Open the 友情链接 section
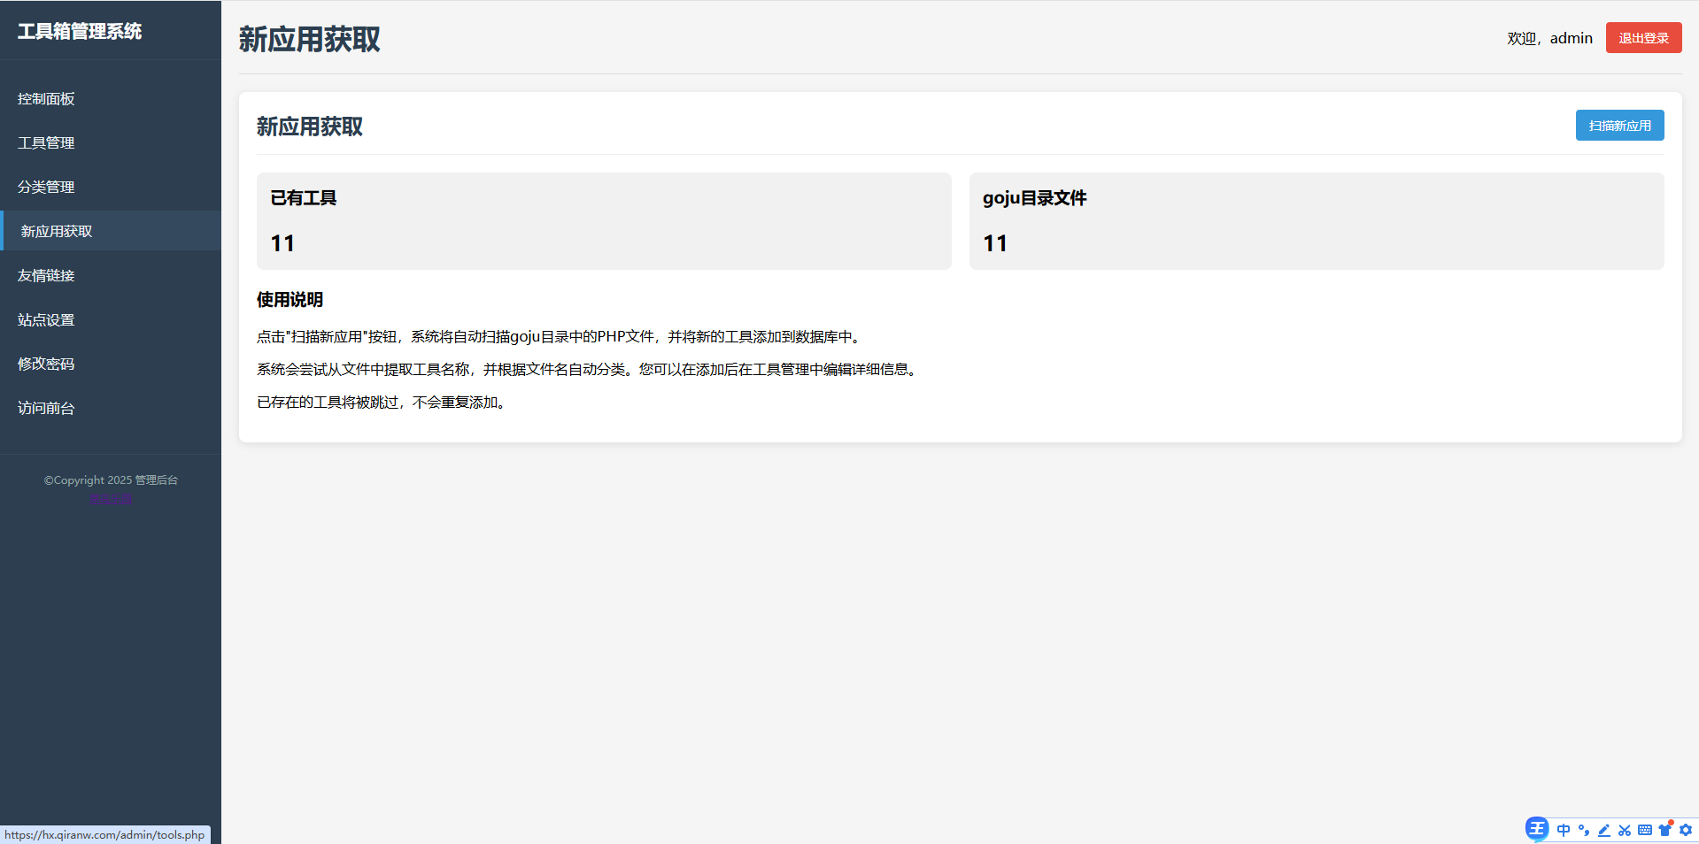The height and width of the screenshot is (844, 1699). click(x=46, y=275)
